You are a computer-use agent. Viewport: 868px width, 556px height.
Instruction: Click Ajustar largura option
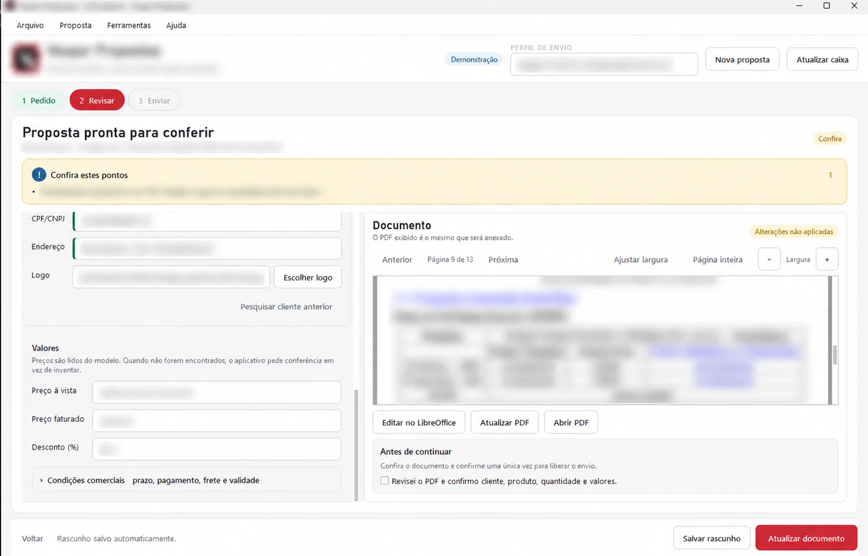[641, 259]
